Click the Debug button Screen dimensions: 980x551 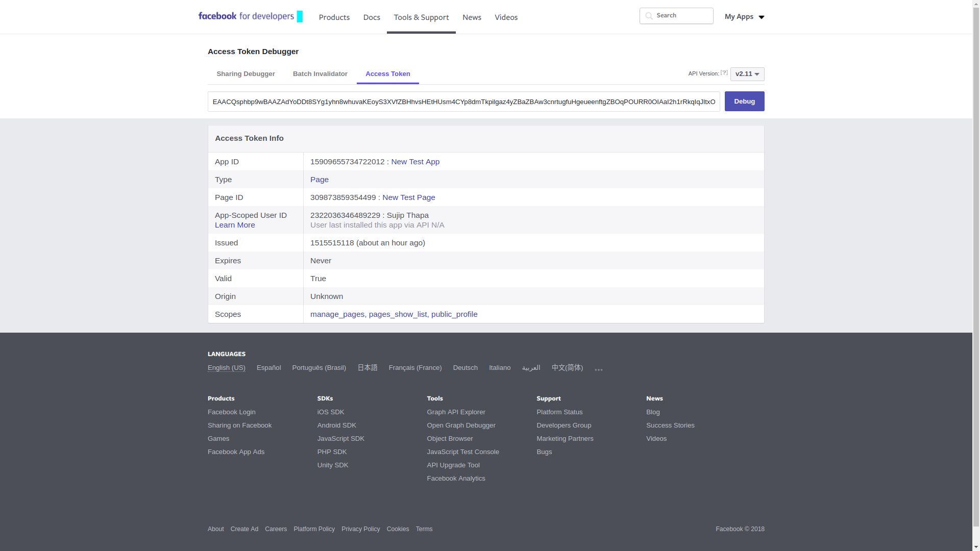(744, 102)
